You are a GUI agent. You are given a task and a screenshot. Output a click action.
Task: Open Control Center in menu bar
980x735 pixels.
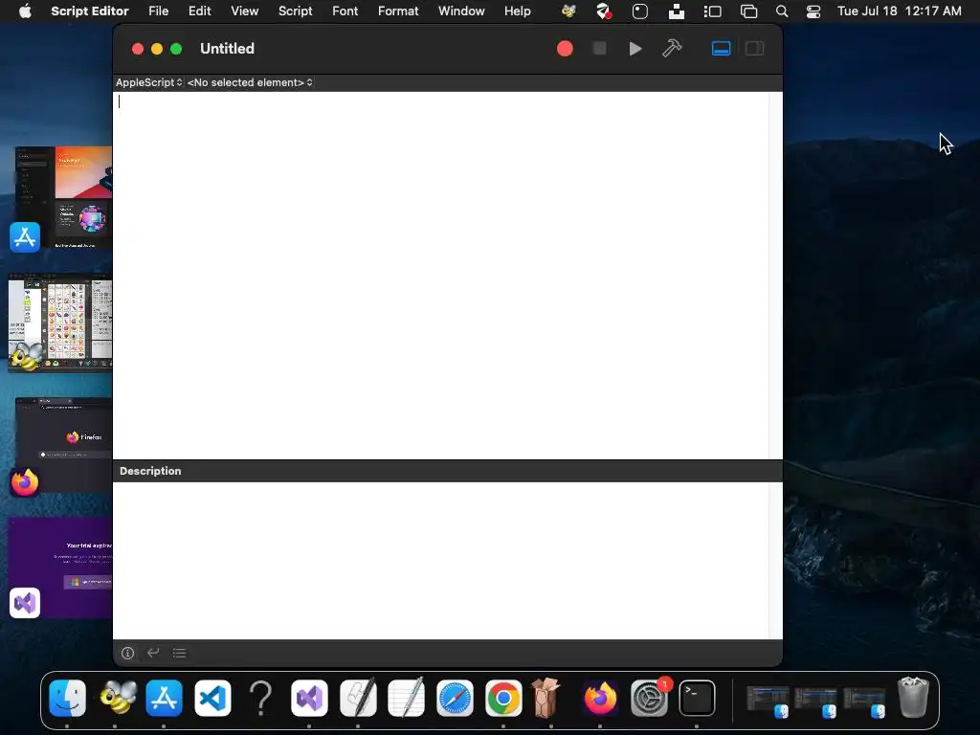[x=813, y=11]
